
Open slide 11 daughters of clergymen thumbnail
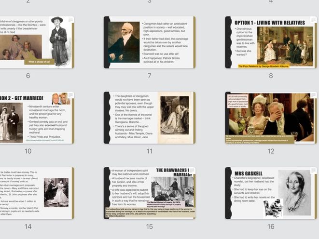point(150,118)
